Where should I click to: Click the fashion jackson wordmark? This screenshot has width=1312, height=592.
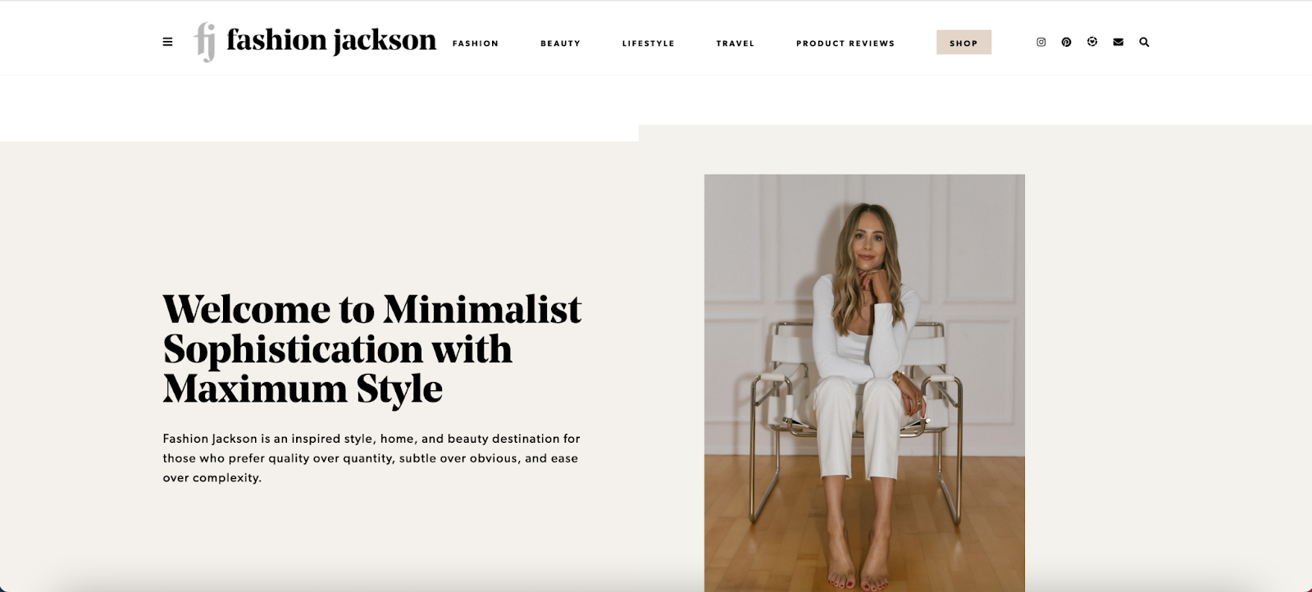331,39
